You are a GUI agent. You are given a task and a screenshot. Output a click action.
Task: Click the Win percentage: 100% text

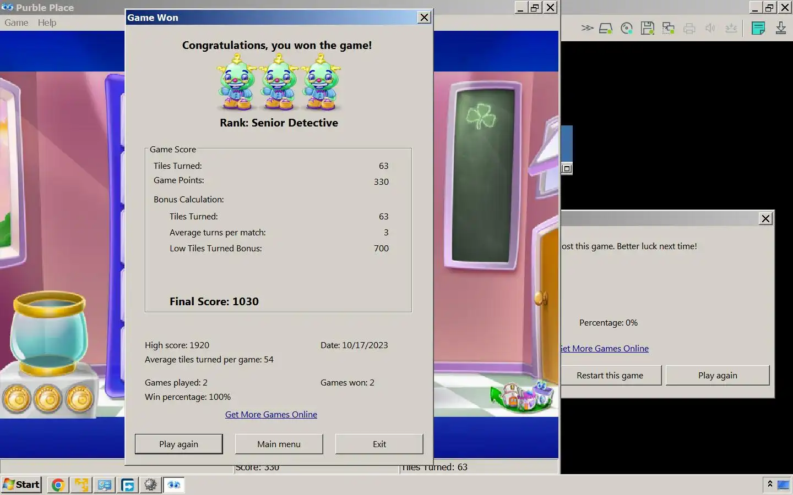click(x=188, y=397)
